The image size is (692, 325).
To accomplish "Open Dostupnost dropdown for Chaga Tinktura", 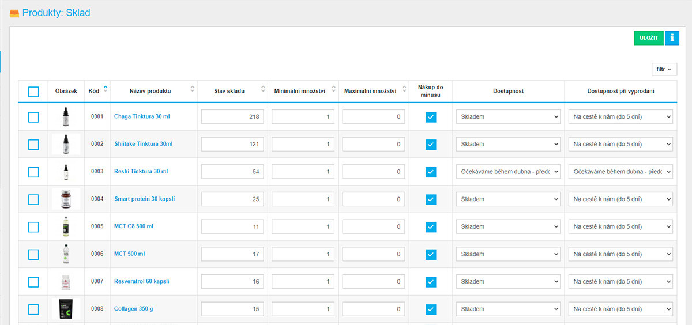I will coord(507,117).
